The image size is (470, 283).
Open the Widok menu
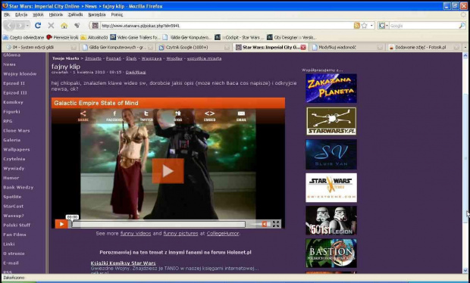click(38, 14)
